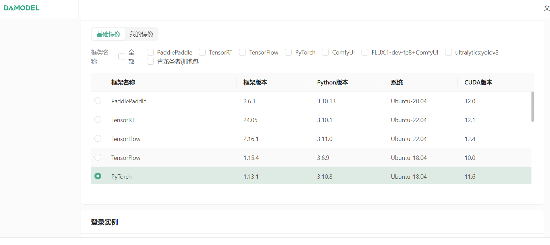Click the DAMODEL logo
This screenshot has height=245, width=550.
tap(22, 8)
